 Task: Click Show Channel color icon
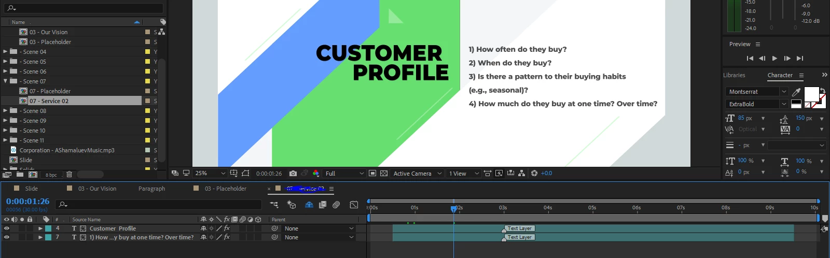pyautogui.click(x=316, y=174)
